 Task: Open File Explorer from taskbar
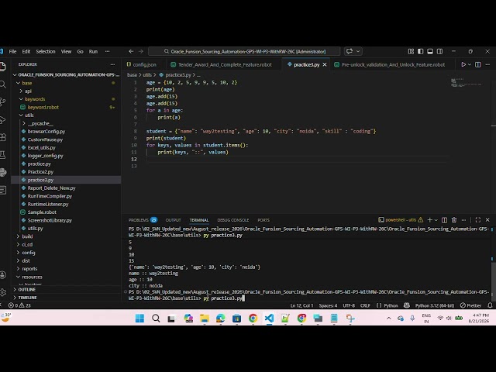(205, 318)
